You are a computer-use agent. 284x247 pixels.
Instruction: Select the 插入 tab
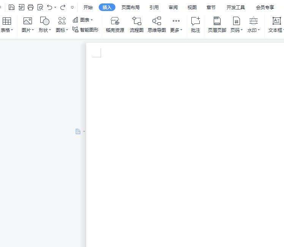click(107, 8)
